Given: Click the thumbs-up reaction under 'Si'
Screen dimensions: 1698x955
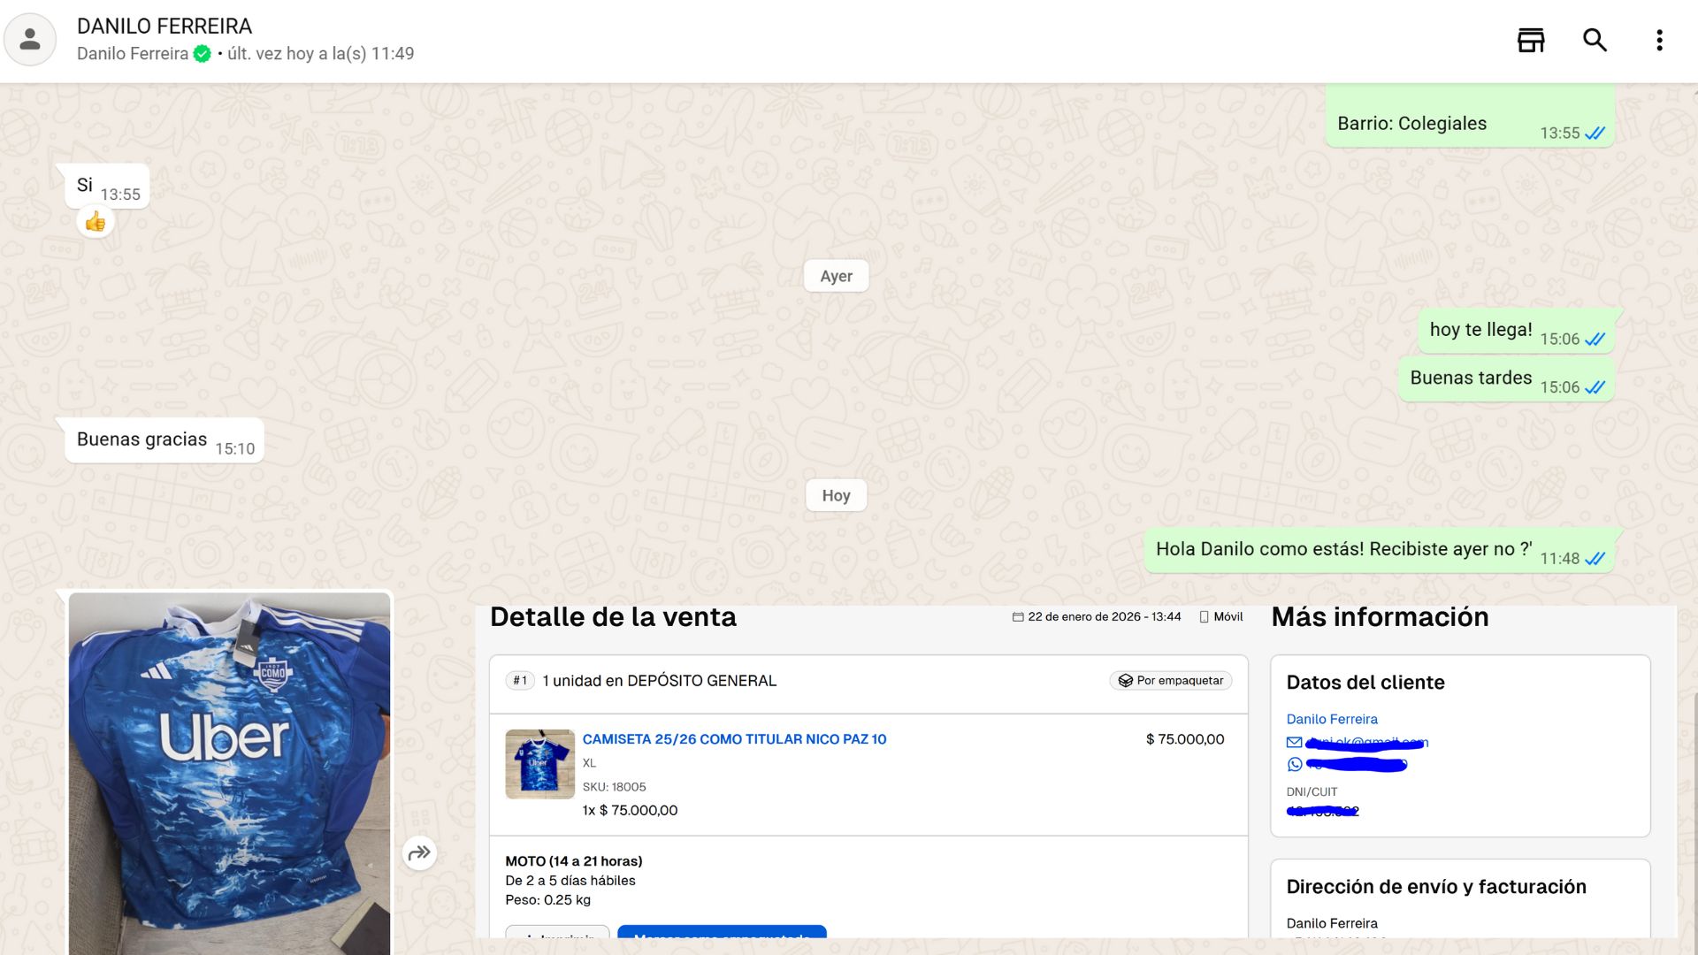Looking at the screenshot, I should (96, 222).
